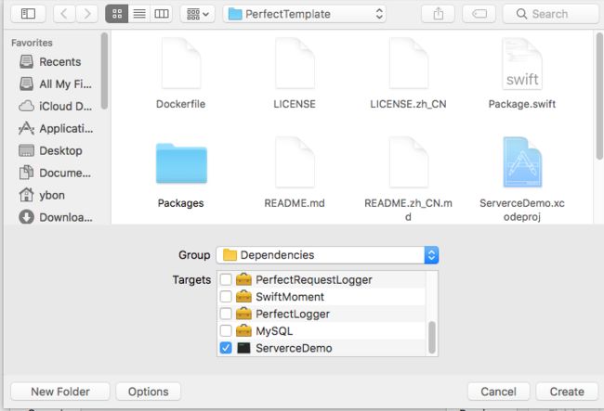The image size is (604, 411).
Task: Select the README.zh_CN.md file icon
Action: click(408, 162)
